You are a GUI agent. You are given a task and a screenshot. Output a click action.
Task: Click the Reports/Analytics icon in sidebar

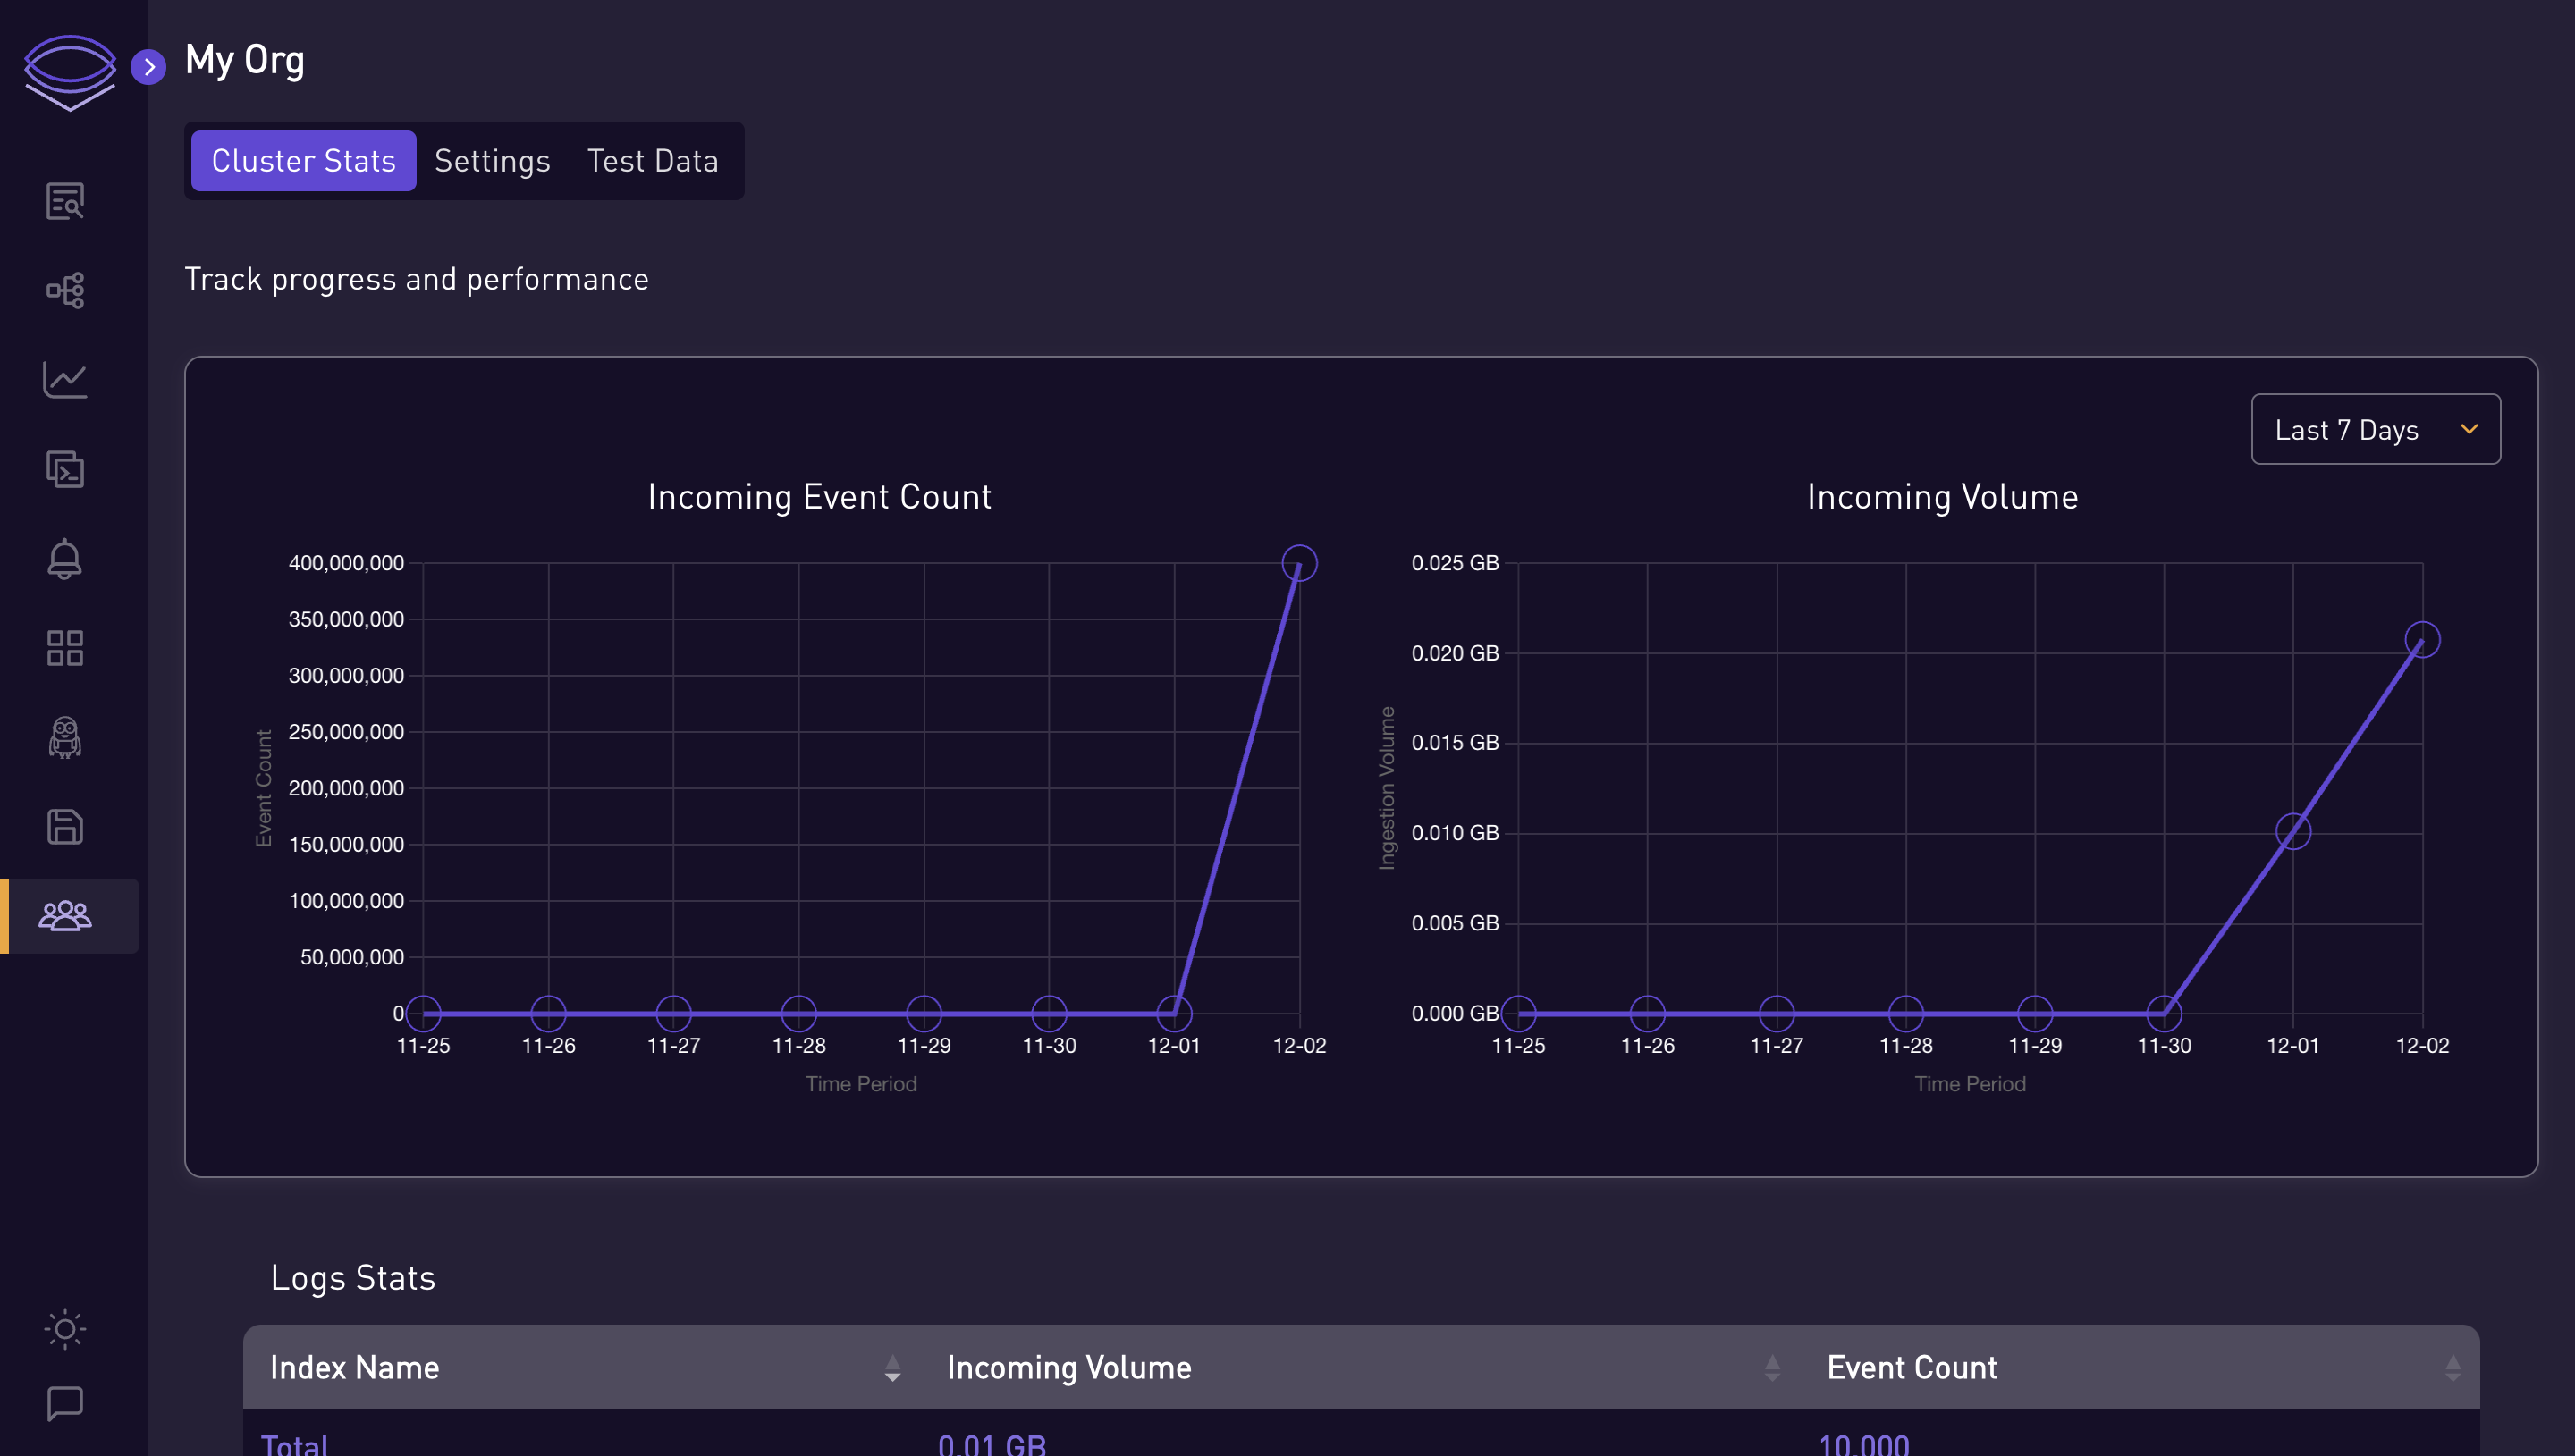[63, 380]
